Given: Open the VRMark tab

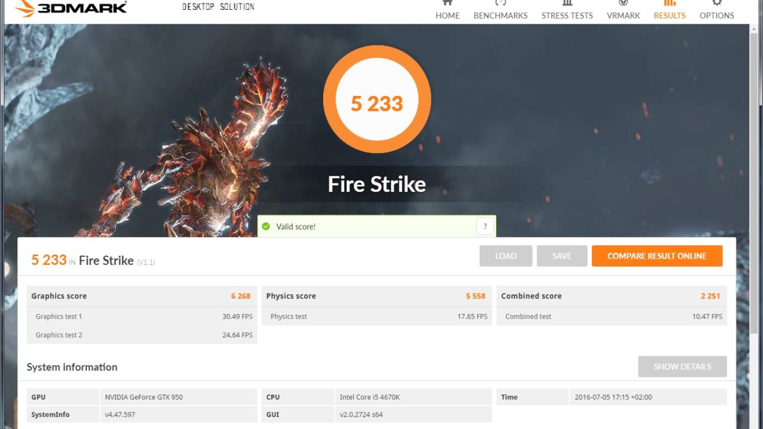Looking at the screenshot, I should point(623,10).
